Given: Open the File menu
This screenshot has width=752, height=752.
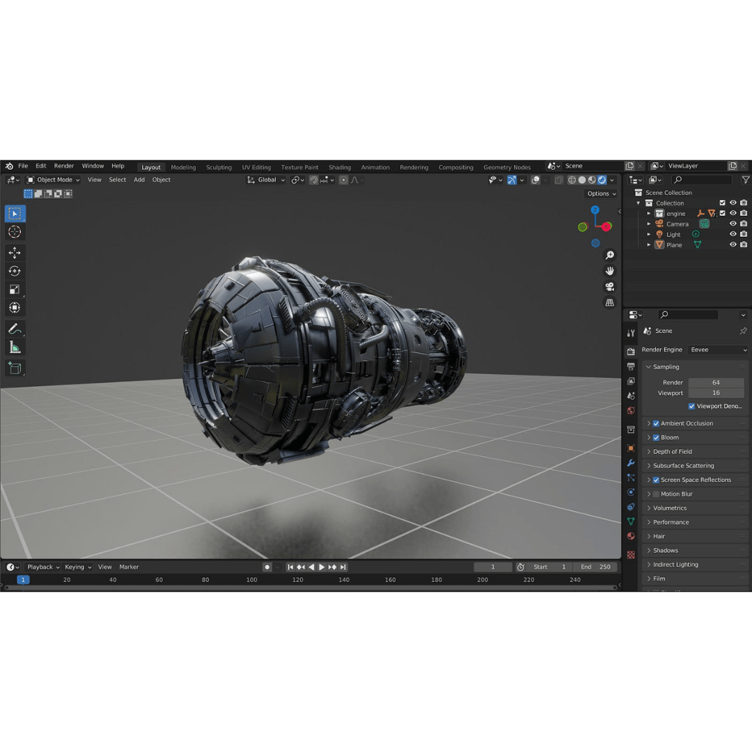Looking at the screenshot, I should click(23, 166).
